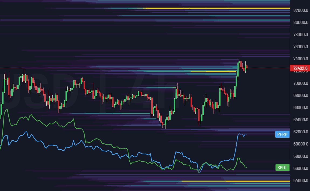Click the current price tag 72492.6
Image resolution: width=310 pixels, height=191 pixels.
tap(300, 68)
